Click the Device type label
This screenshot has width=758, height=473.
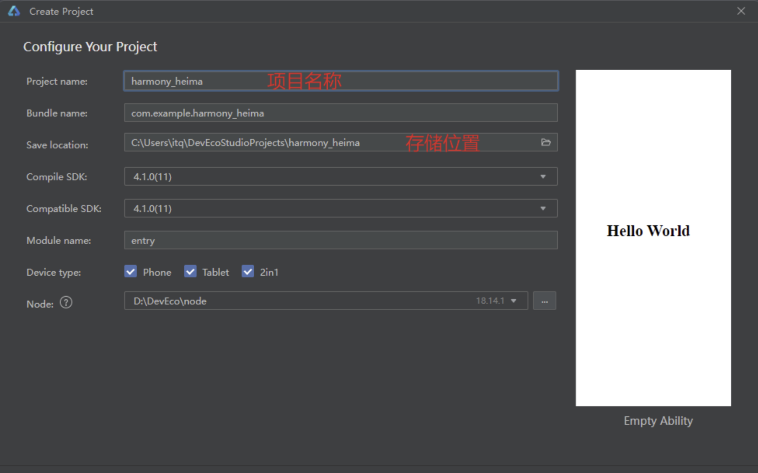54,272
